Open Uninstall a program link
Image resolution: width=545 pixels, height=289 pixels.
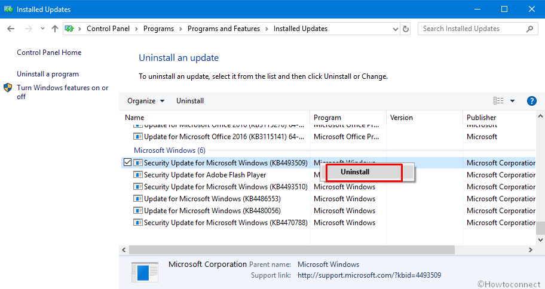(48, 74)
